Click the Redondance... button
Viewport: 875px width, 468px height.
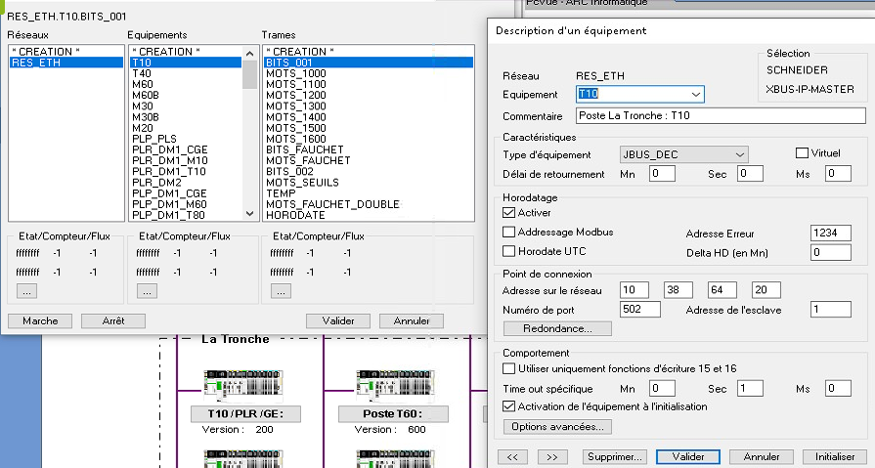click(x=557, y=329)
